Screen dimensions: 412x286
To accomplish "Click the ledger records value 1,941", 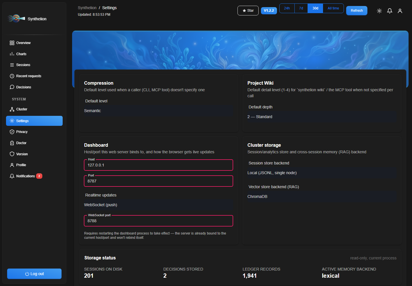I will pos(249,276).
